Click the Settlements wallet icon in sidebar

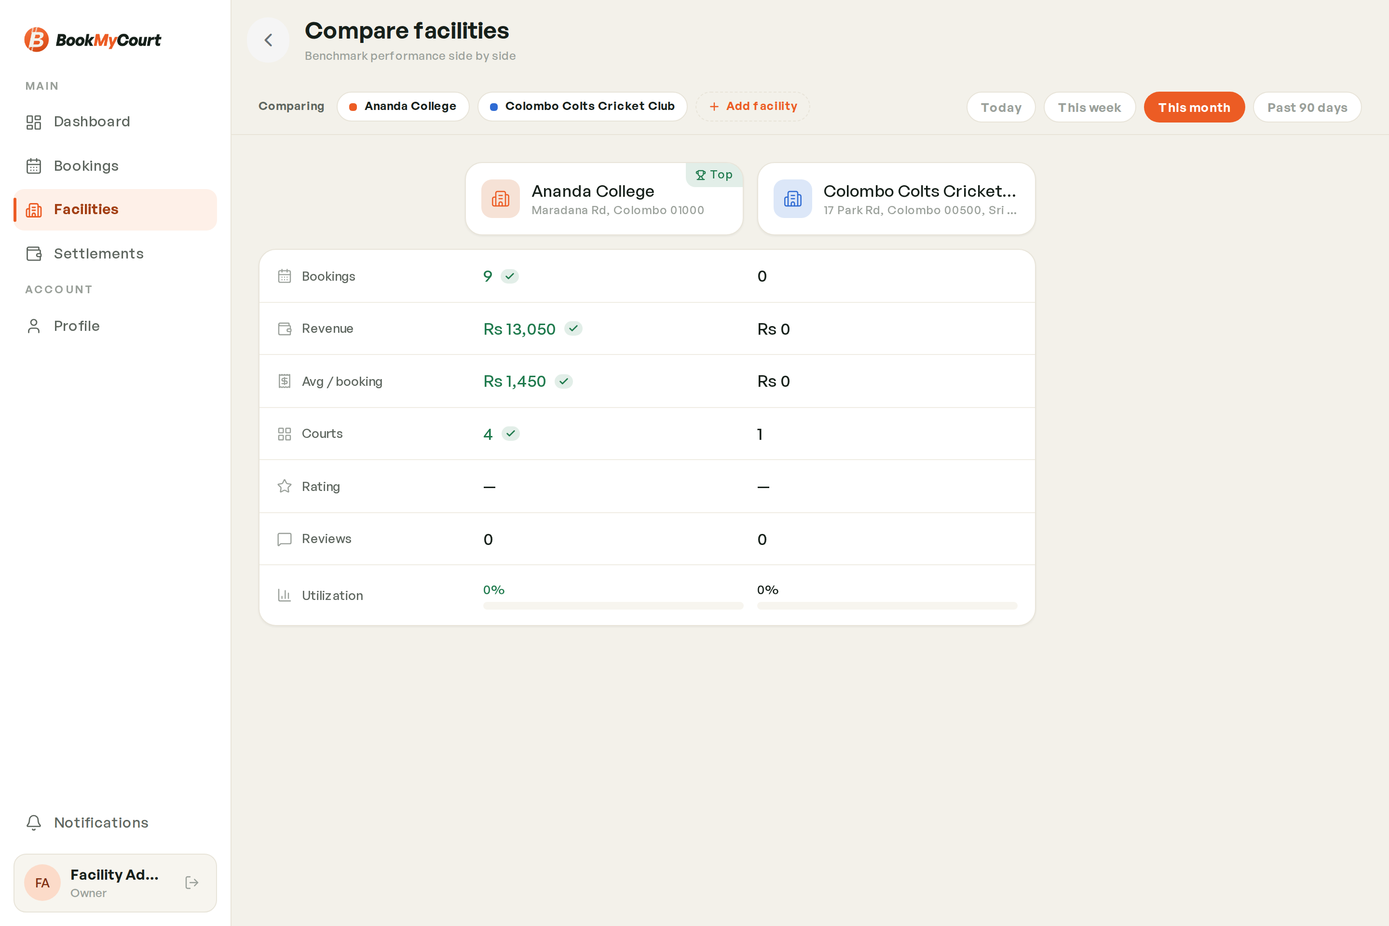34,254
